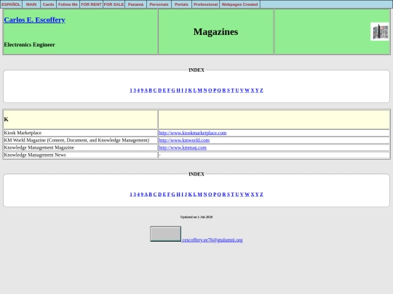The width and height of the screenshot is (393, 294).
Task: Visit the kioskmarketplace.com link
Action: [192, 133]
